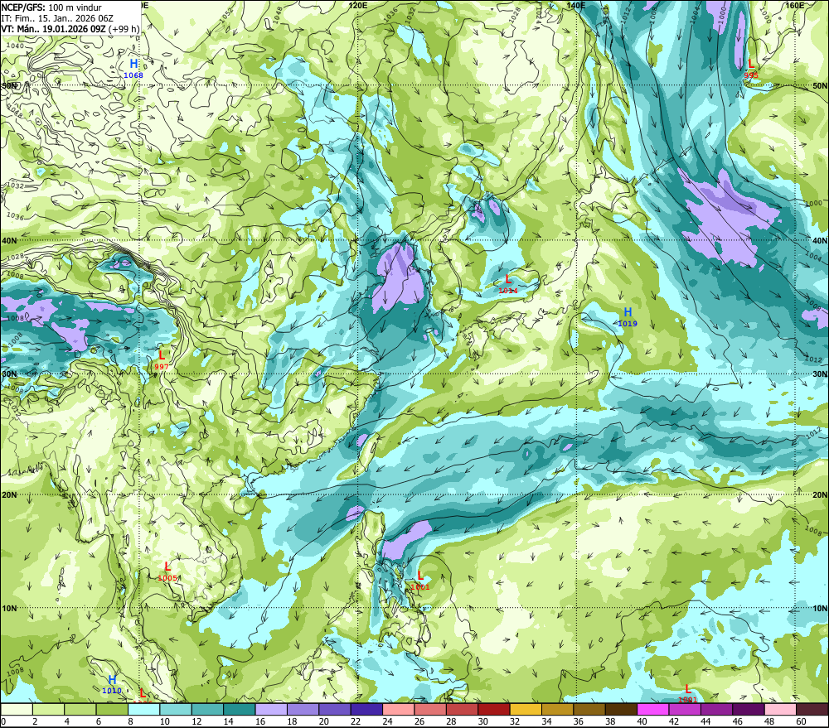The image size is (829, 728).
Task: Pick the light cyan swatch between 8 and 10
Action: (x=143, y=709)
